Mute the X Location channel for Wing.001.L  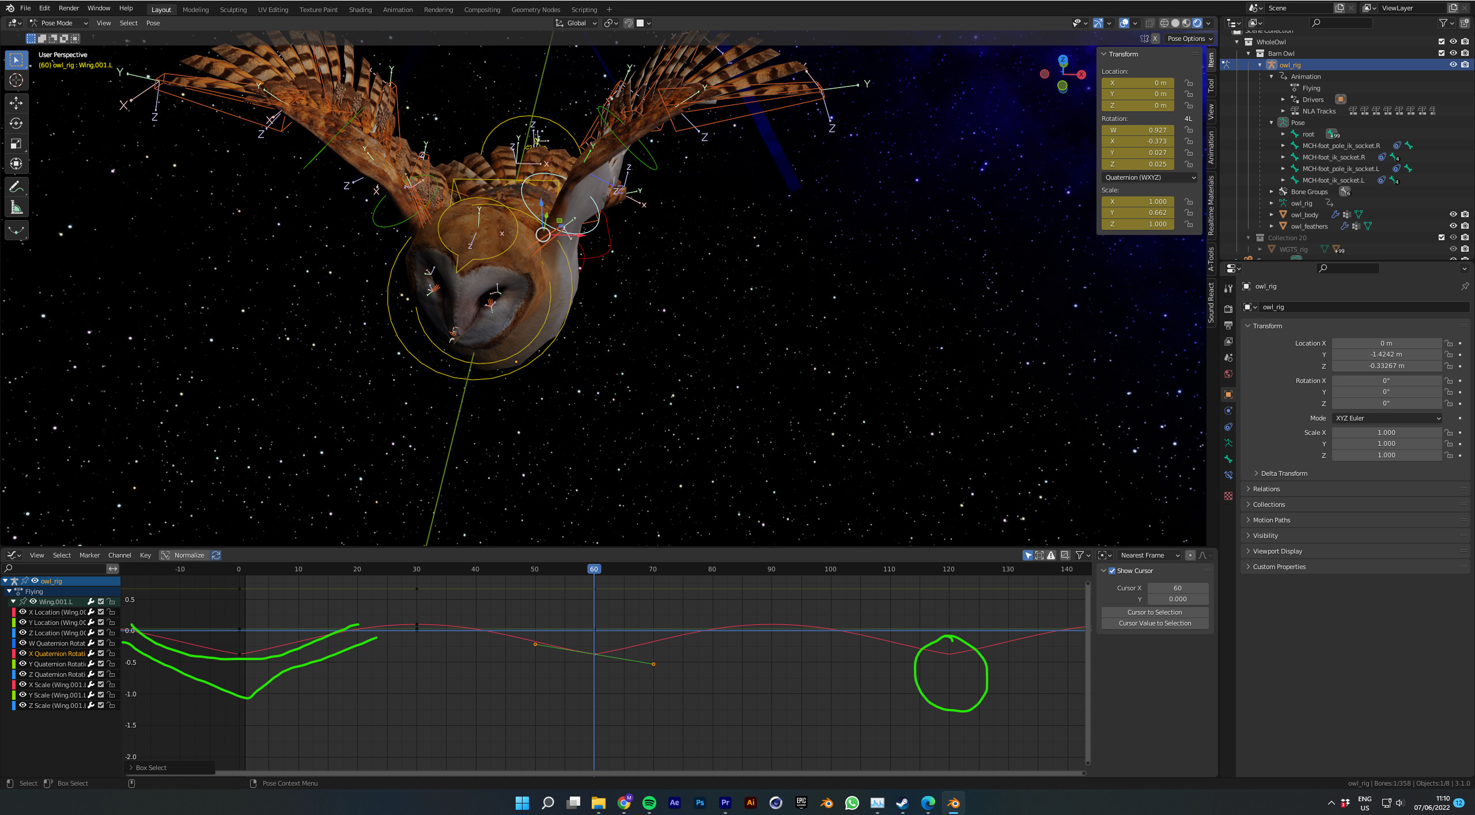100,612
